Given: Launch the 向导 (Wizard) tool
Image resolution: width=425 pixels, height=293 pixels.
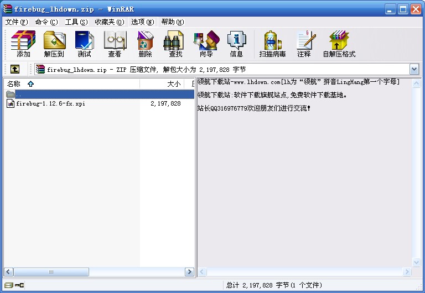Looking at the screenshot, I should 206,44.
